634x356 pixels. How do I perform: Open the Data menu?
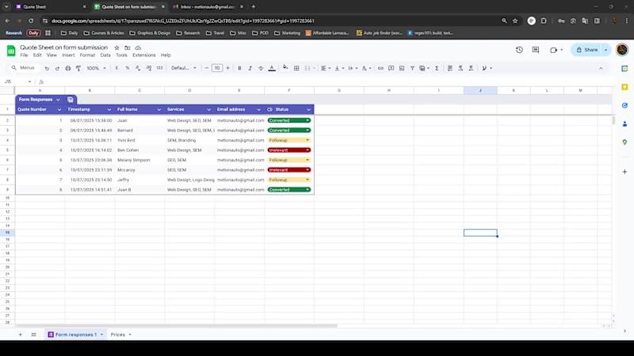[105, 55]
